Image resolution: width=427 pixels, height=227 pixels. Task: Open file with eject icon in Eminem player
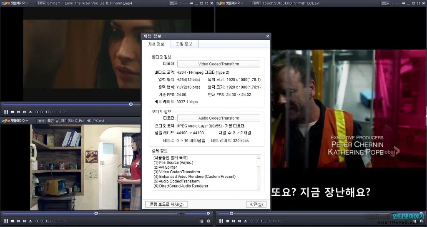point(30,112)
